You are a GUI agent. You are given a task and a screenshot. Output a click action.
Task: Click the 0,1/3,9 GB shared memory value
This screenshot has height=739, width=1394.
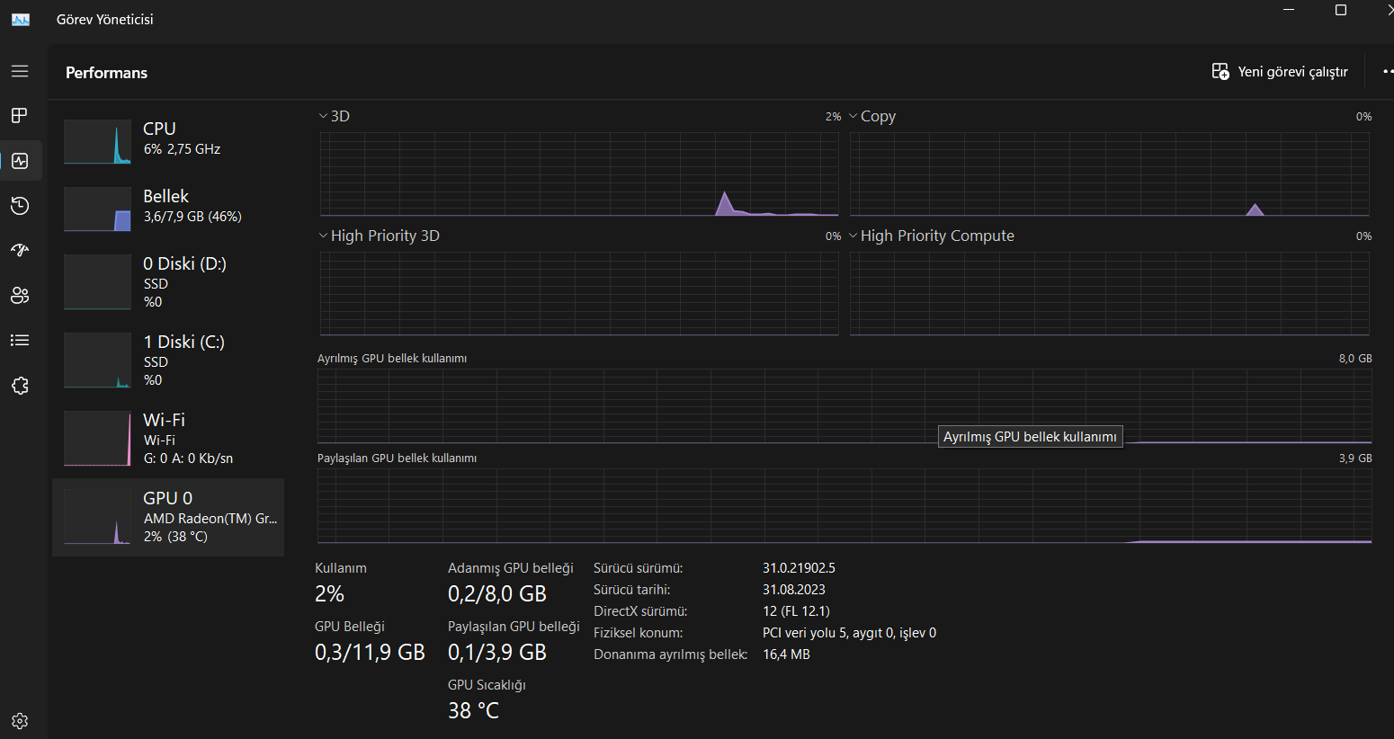497,653
